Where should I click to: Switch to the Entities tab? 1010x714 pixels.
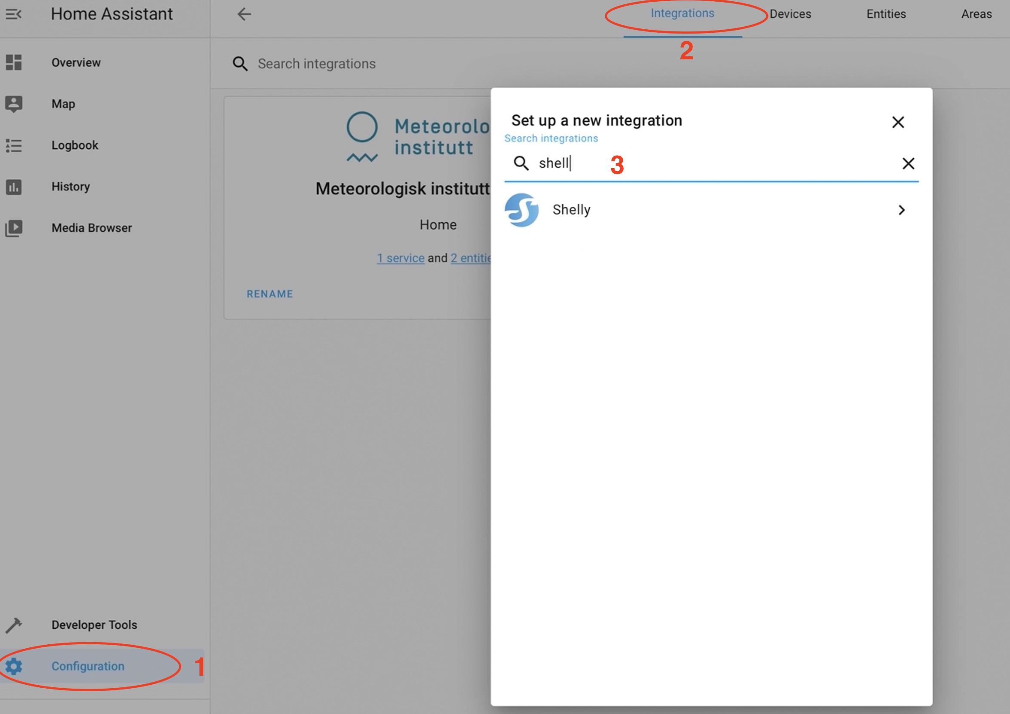[886, 14]
